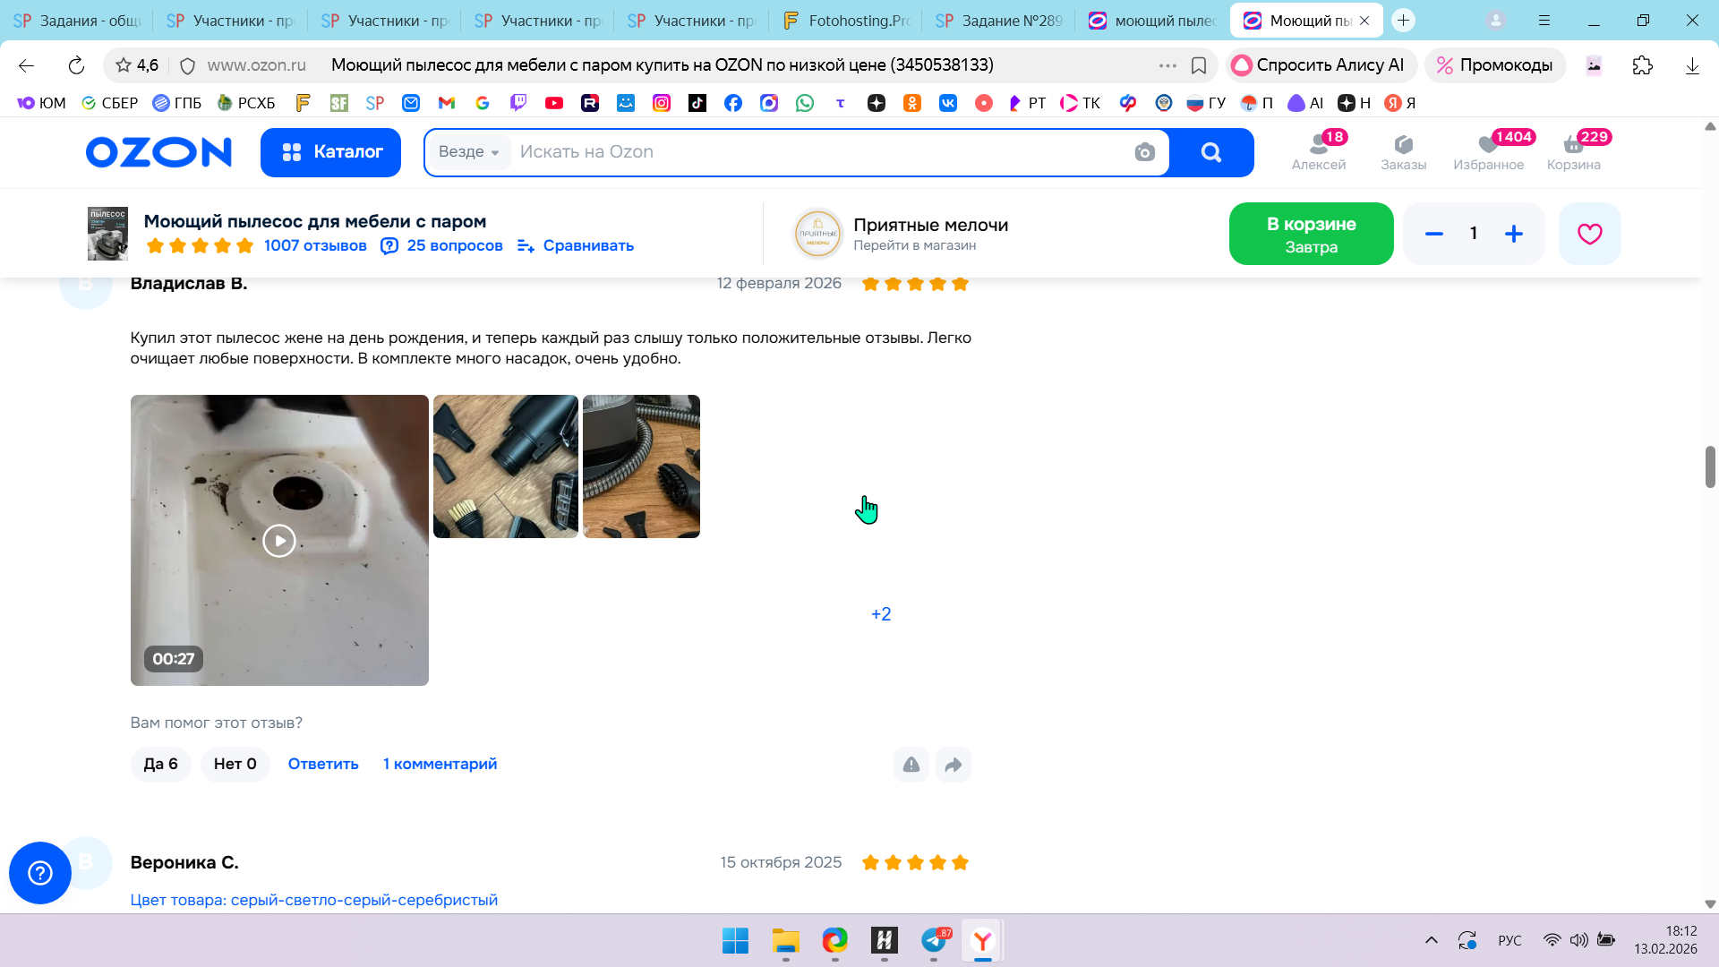Play the 00:27 review video
Image resolution: width=1719 pixels, height=967 pixels.
pyautogui.click(x=279, y=540)
